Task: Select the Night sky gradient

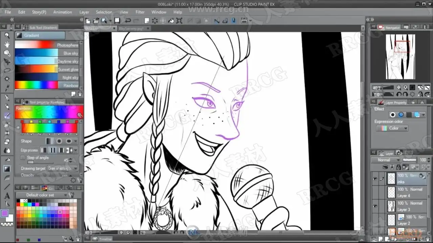Action: coord(47,77)
